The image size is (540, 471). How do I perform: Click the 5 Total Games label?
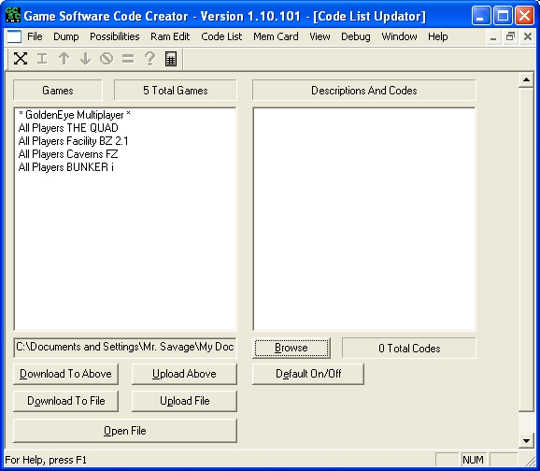176,91
